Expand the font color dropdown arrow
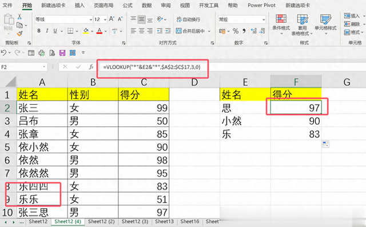The height and width of the screenshot is (227, 366). [x=106, y=31]
